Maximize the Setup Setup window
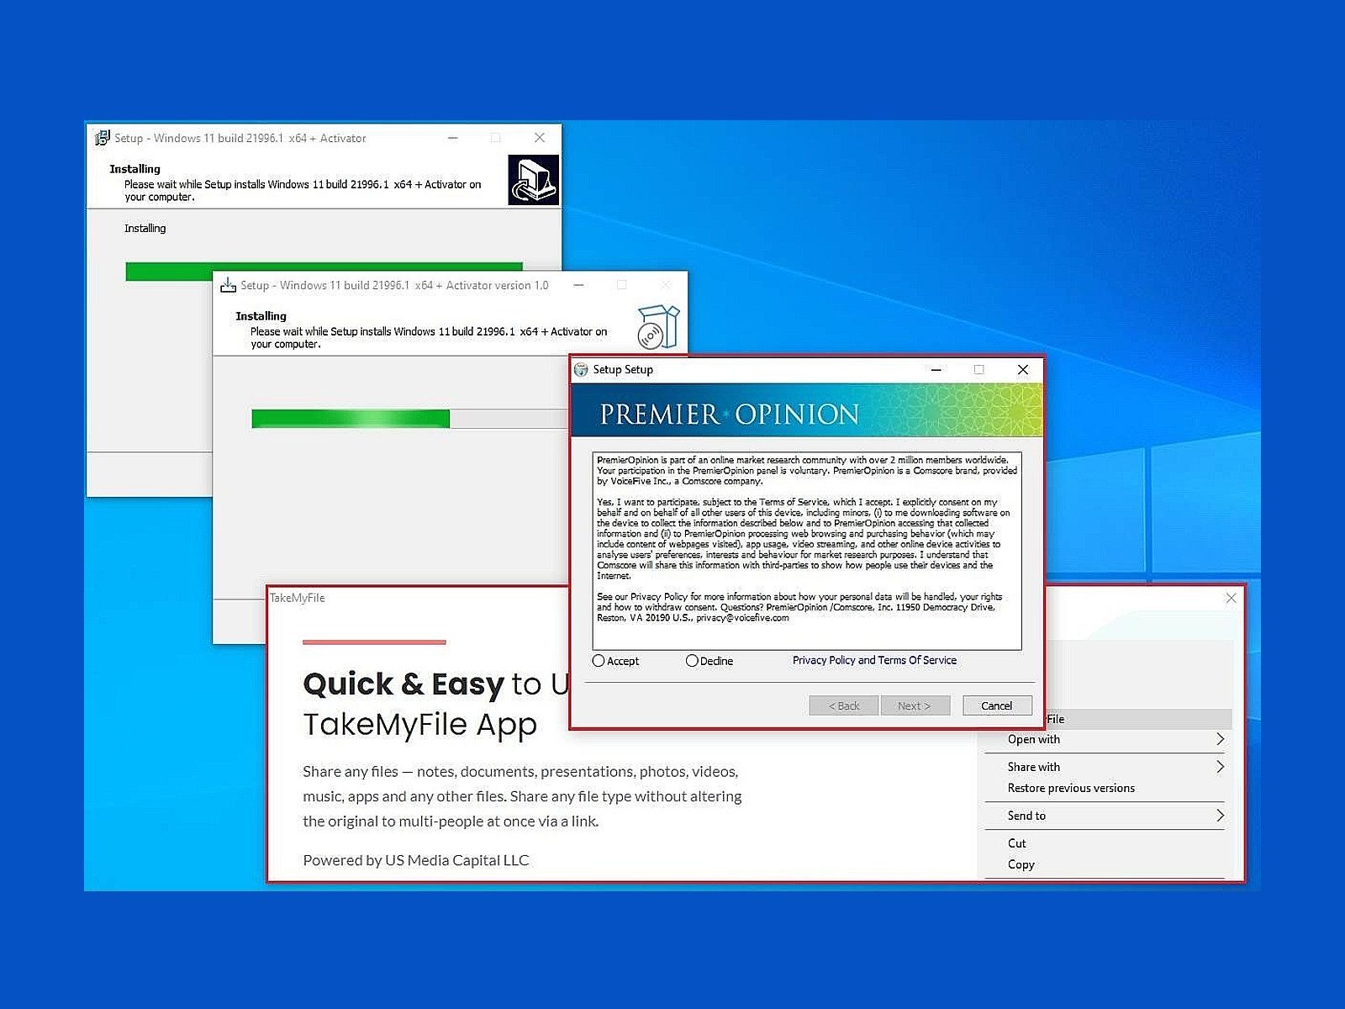Viewport: 1345px width, 1009px height. coord(978,369)
